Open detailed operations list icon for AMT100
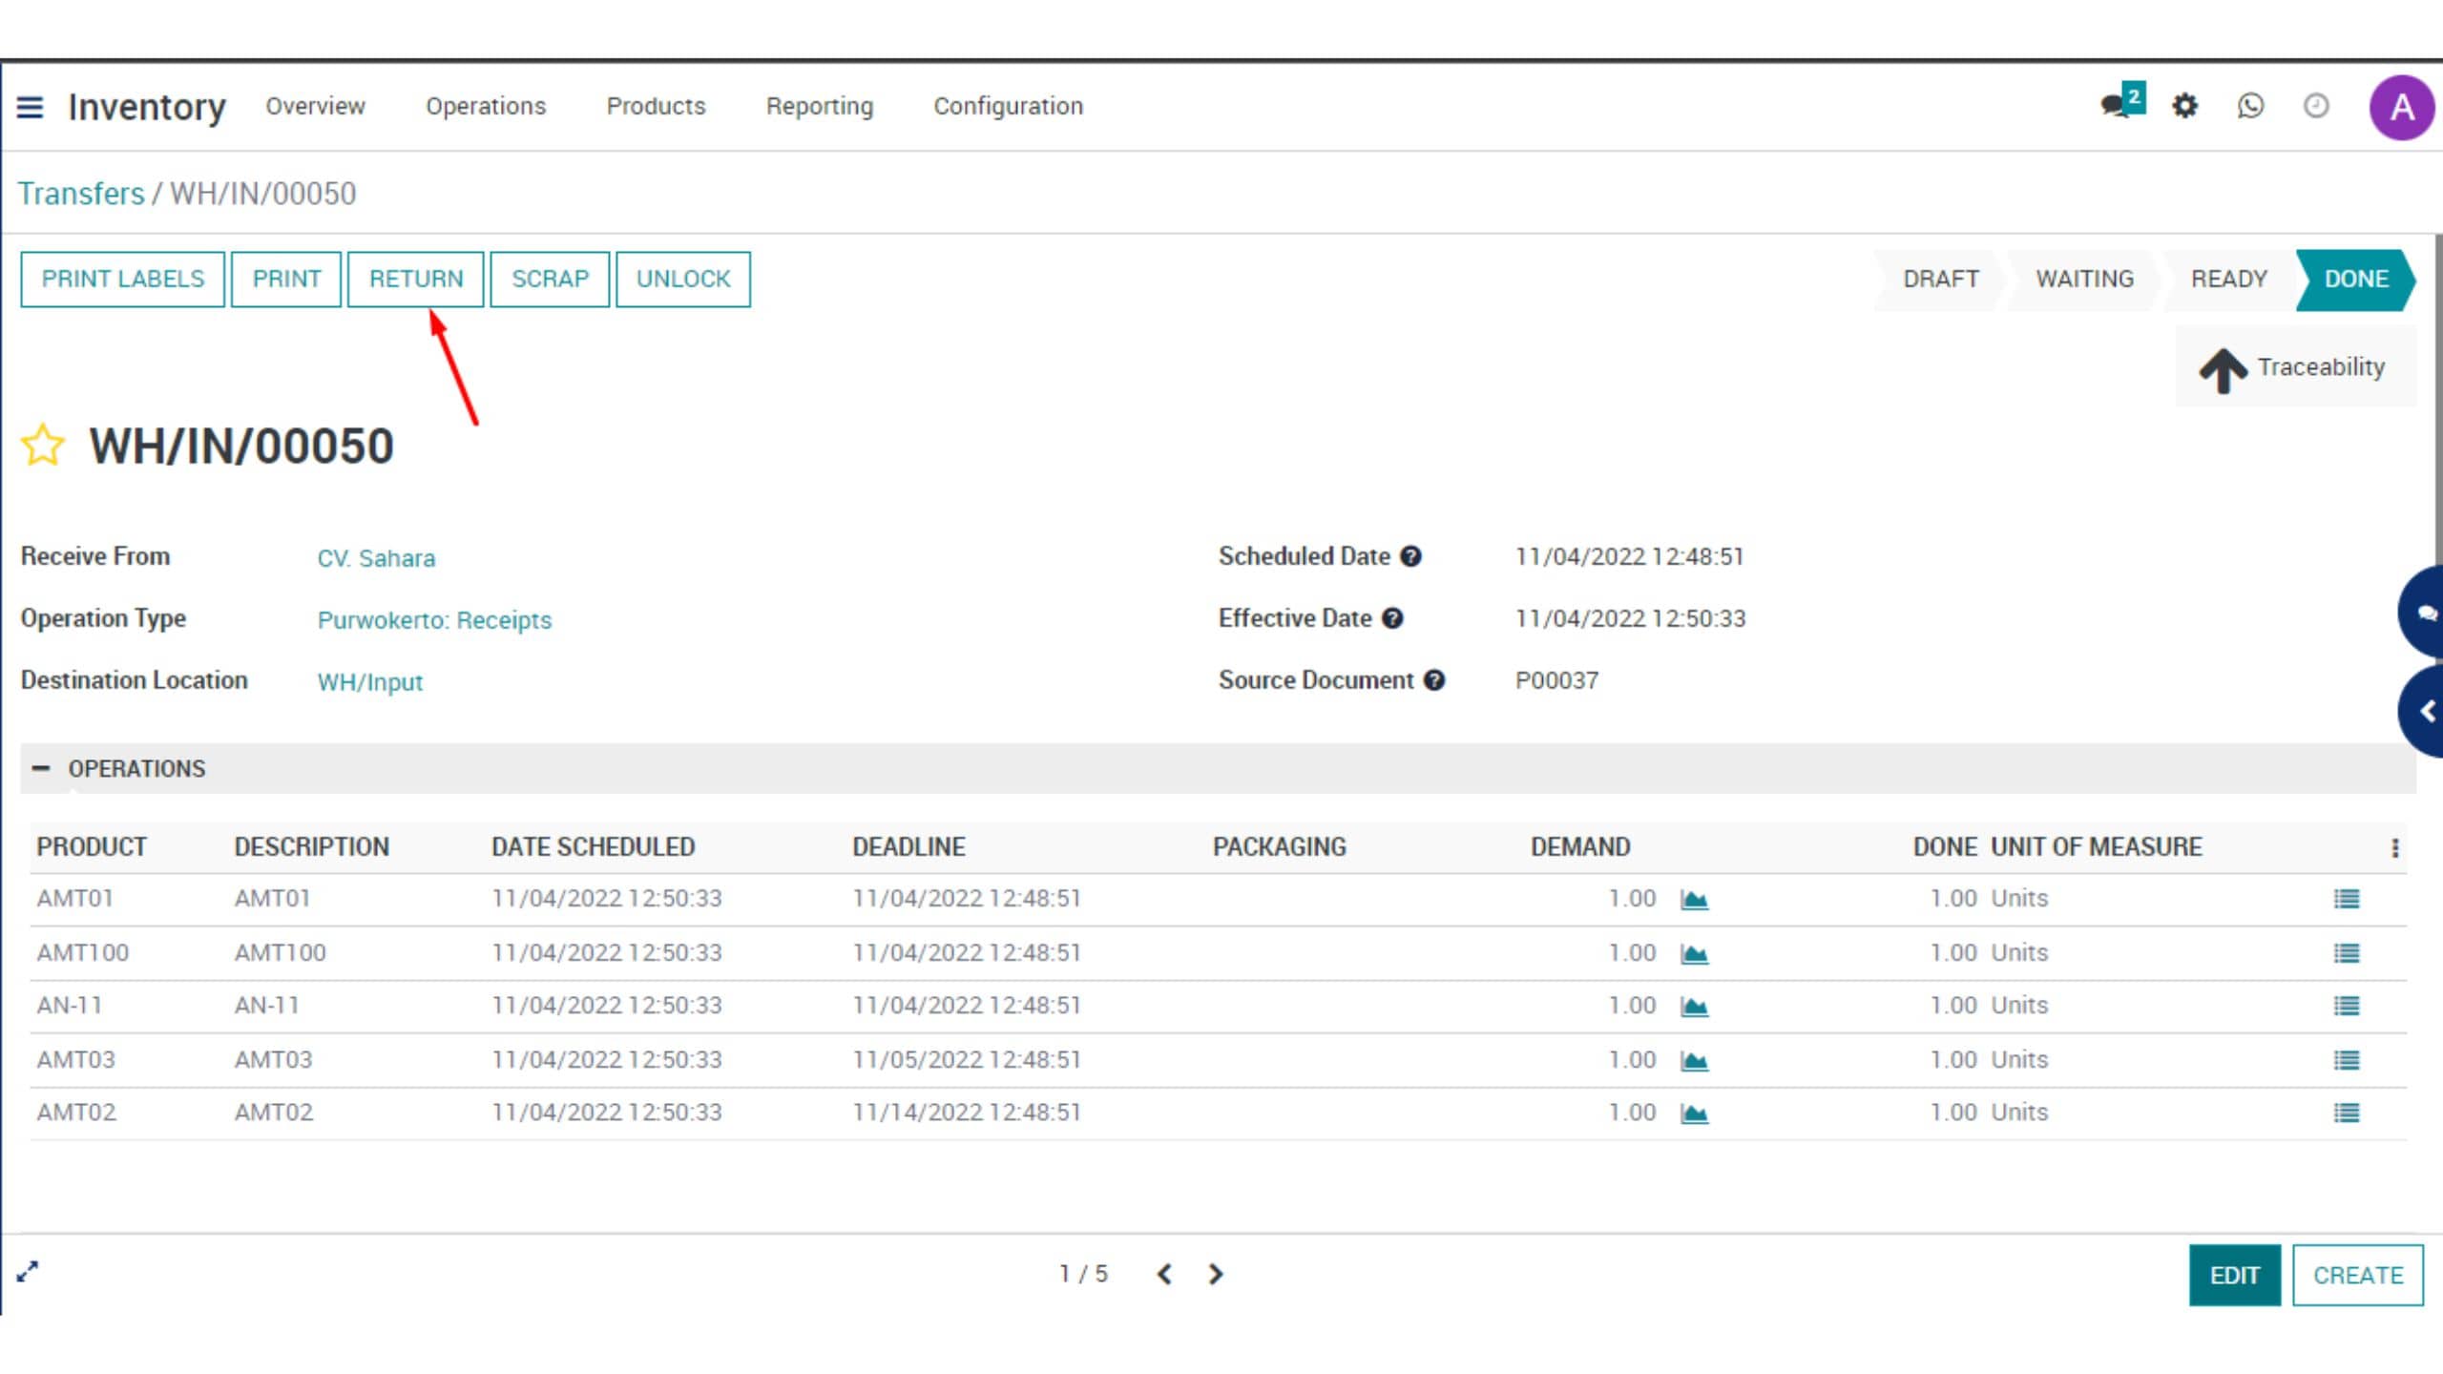Screen dimensions: 2443x1374 coord(2347,953)
